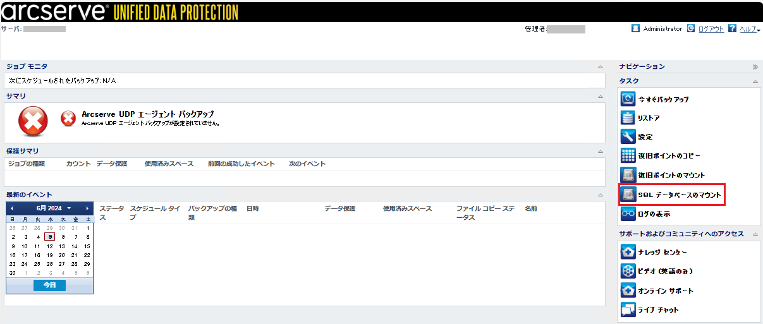
Task: Click the カウント column header
Action: [x=78, y=164]
